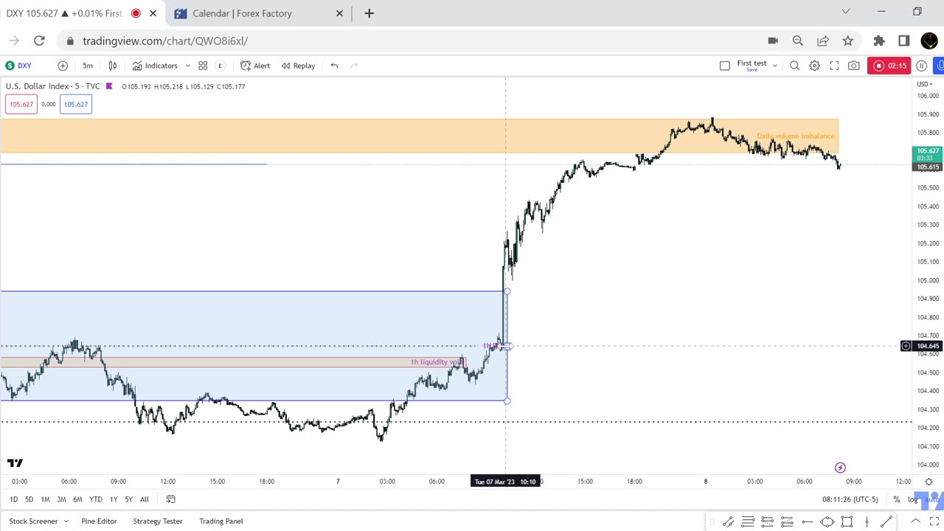944x531 pixels.
Task: Select the vertical line drawing tool
Action: pyautogui.click(x=867, y=522)
